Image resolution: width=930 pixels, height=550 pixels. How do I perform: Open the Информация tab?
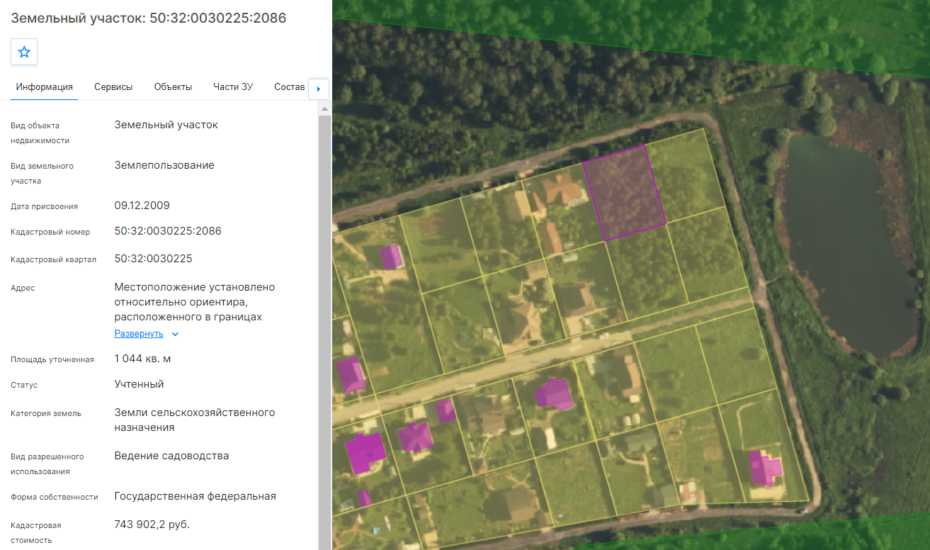coord(45,87)
